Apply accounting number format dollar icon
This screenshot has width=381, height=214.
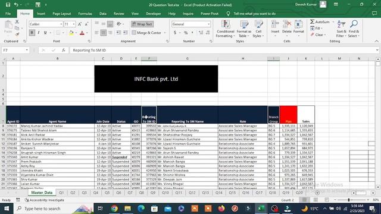tap(174, 33)
